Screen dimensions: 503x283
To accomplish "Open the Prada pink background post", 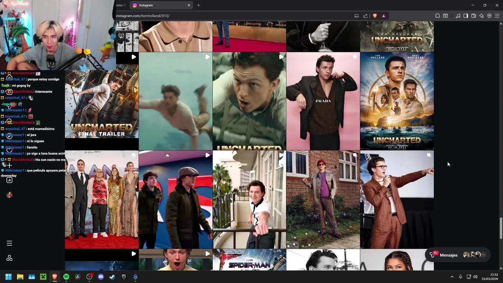I will [323, 101].
